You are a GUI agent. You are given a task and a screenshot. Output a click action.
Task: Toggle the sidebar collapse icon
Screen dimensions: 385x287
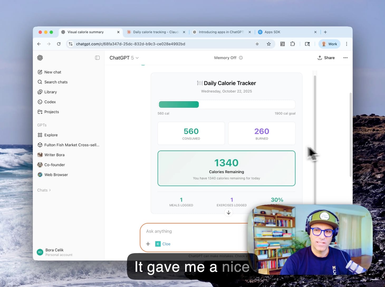(x=97, y=58)
